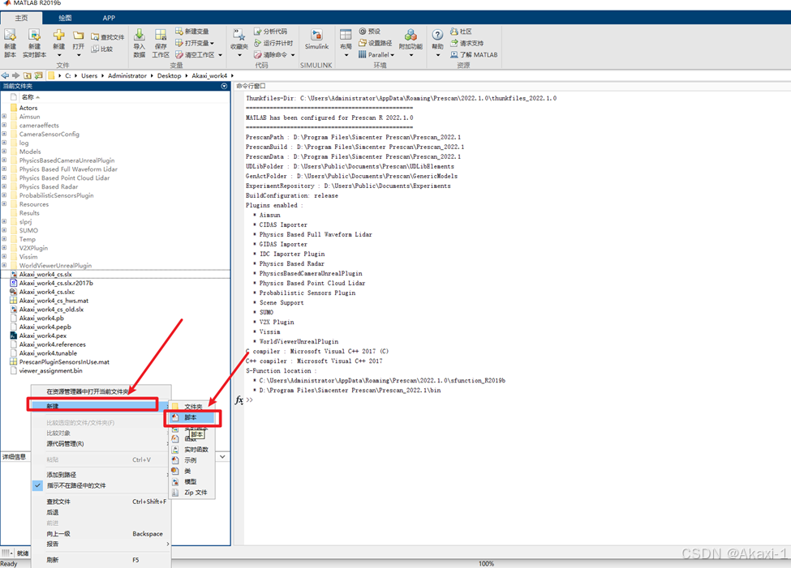Select 刷新 in context menu

(x=101, y=559)
